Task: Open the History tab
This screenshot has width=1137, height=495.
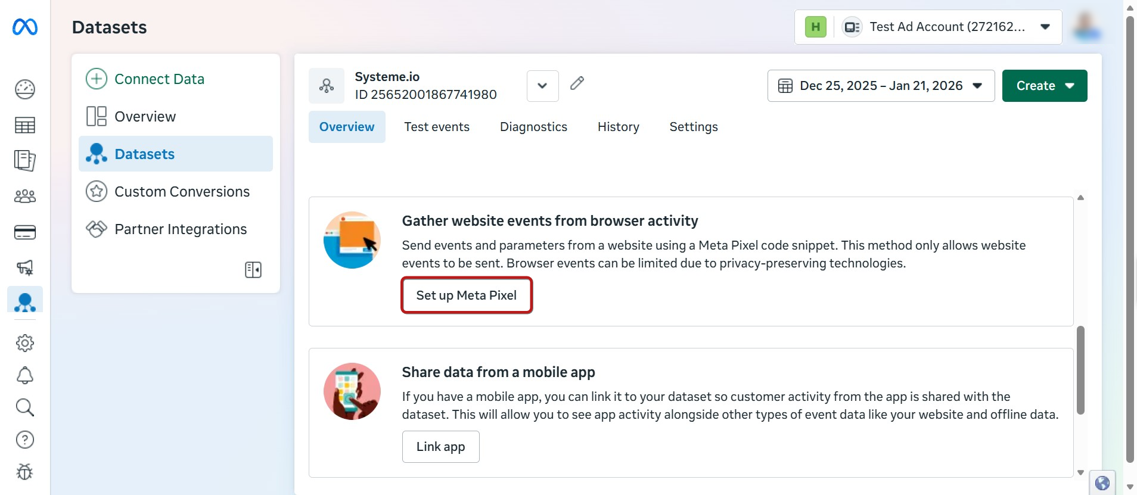Action: (619, 127)
